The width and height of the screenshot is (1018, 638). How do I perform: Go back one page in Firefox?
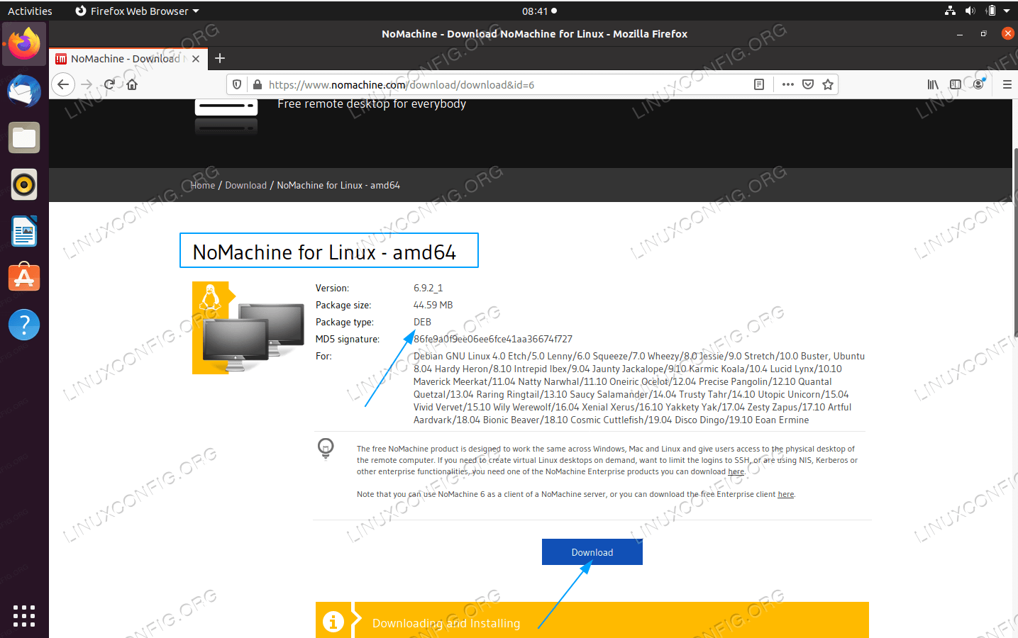click(x=63, y=84)
